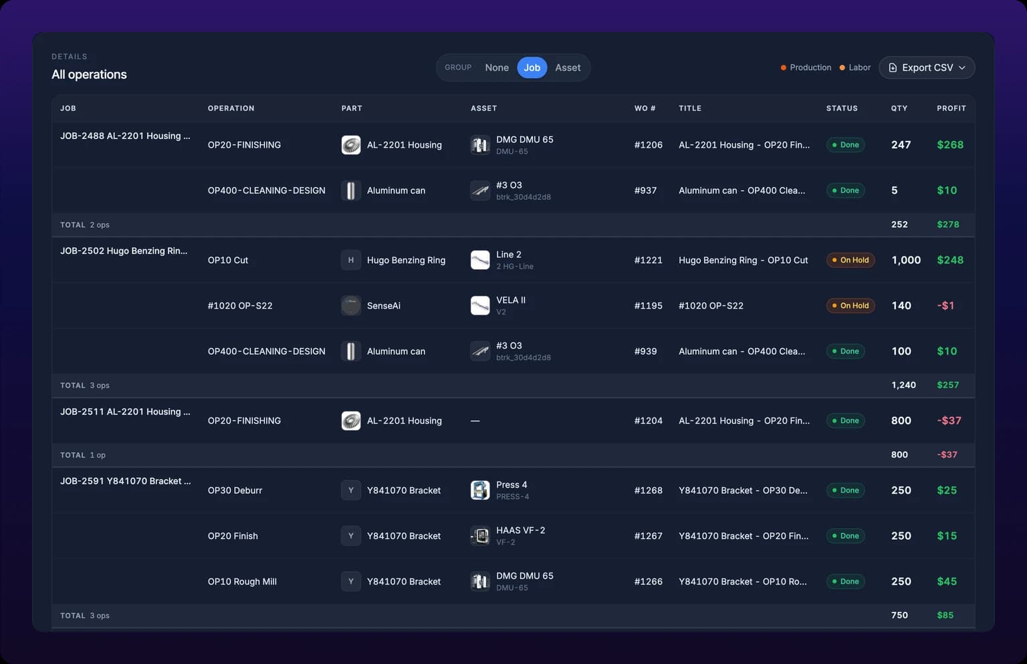Sort by the STATUS column header
Screen dimensions: 1027x664
[x=842, y=108]
